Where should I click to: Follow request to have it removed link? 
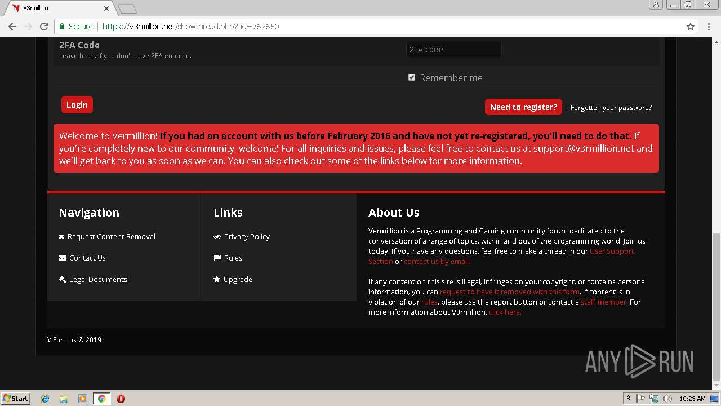(x=510, y=292)
